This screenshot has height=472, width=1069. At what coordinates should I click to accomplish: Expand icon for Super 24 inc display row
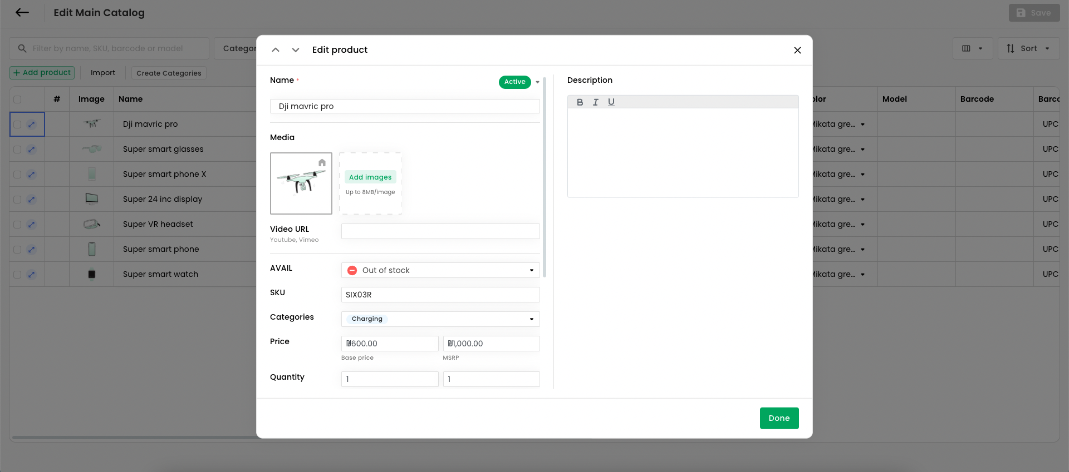click(x=32, y=200)
